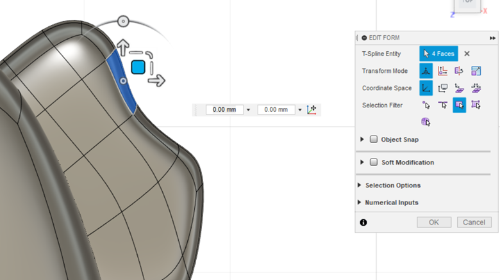Click the right-pointing arrow manipulator
Screen dimensions: 500x280
[x=156, y=81]
